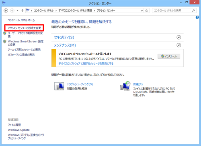This screenshot has width=201, height=146.
Task: Maximize the アクション センター window
Action: pyautogui.click(x=187, y=2)
